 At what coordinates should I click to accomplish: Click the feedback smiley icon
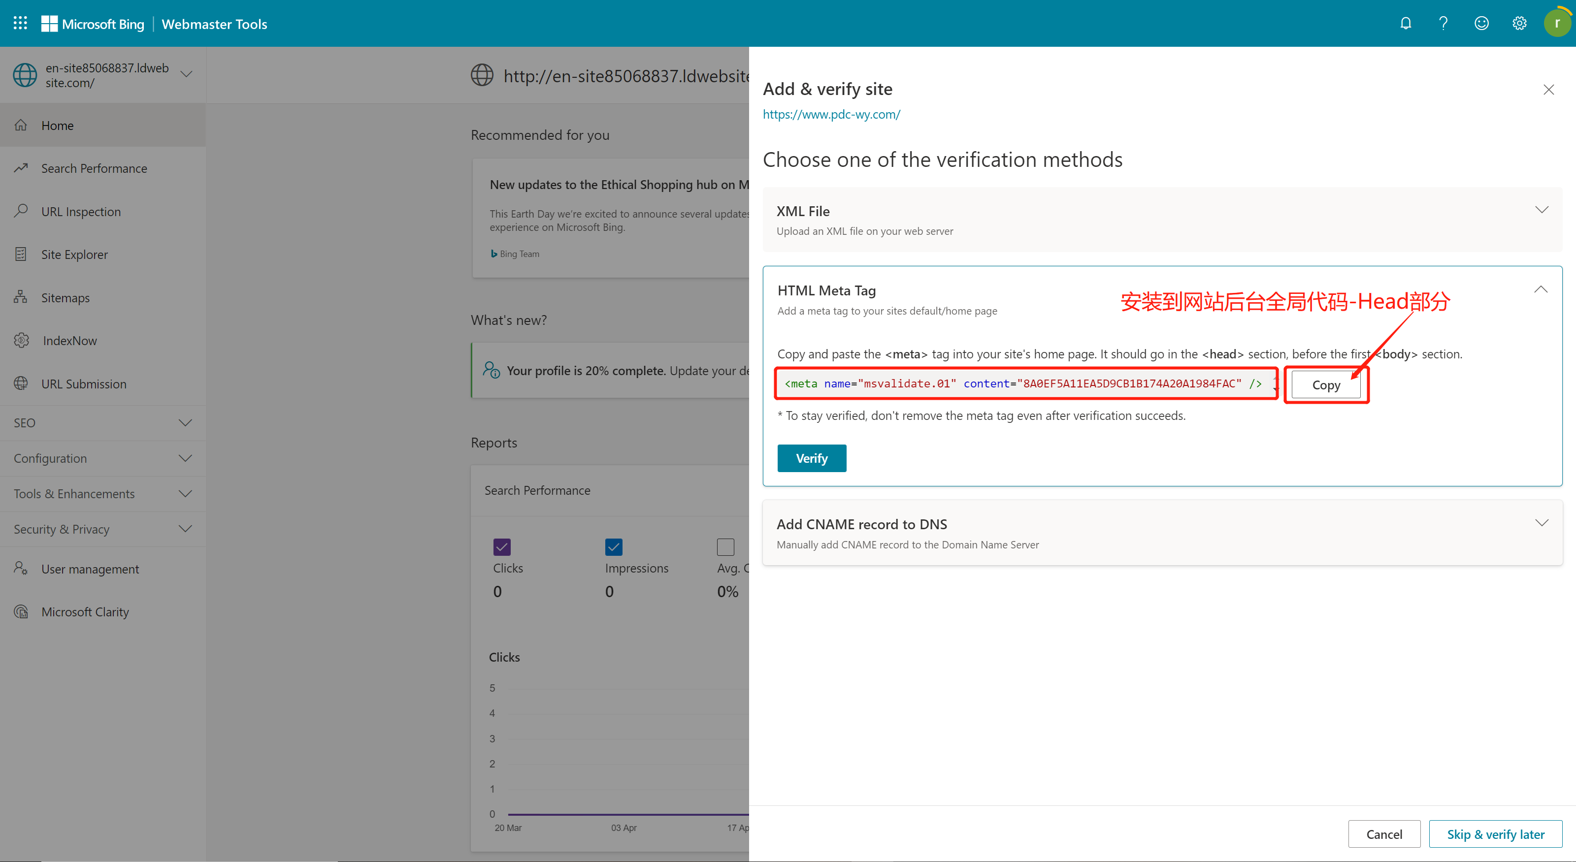(x=1481, y=23)
